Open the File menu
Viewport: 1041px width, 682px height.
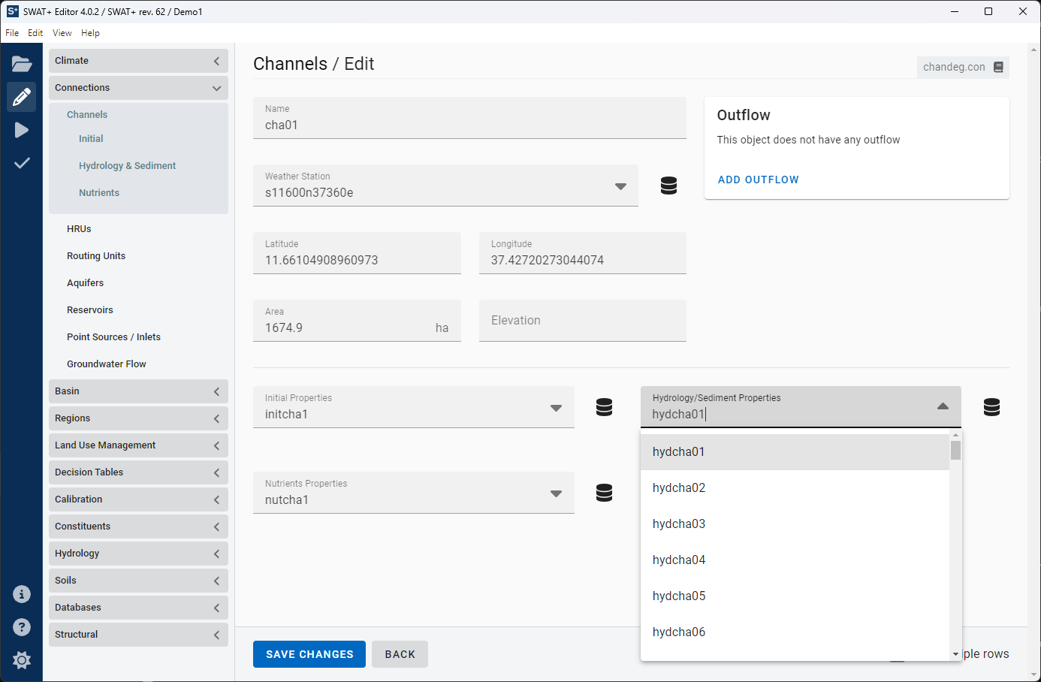(x=12, y=33)
